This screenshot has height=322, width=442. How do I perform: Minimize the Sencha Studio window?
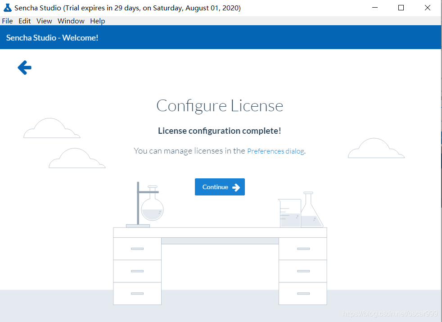(374, 8)
